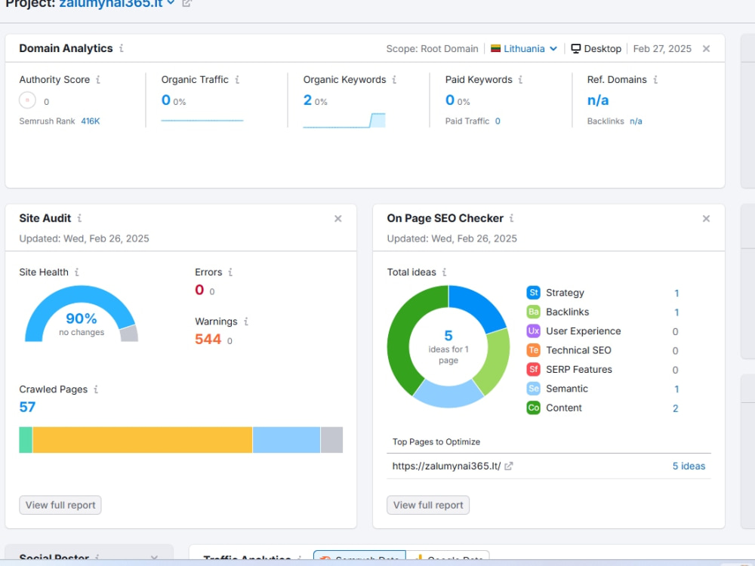Open Semrush Rank 416K value
The height and width of the screenshot is (566, 755).
[91, 122]
